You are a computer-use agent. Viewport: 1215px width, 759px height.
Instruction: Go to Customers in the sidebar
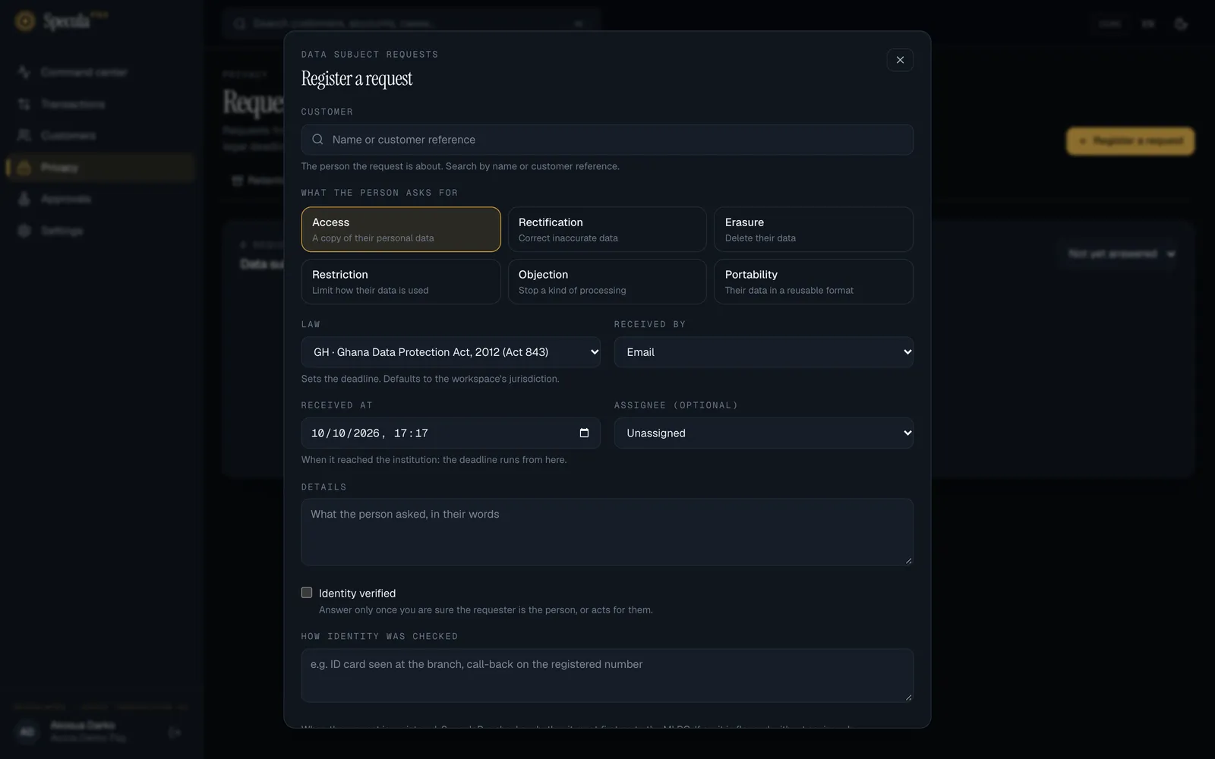click(101, 136)
